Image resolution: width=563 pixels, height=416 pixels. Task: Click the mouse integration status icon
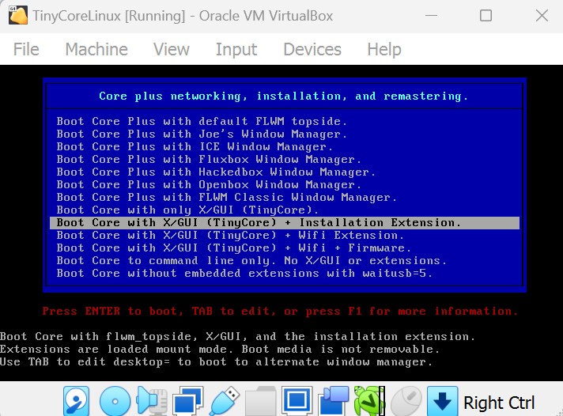pos(406,401)
